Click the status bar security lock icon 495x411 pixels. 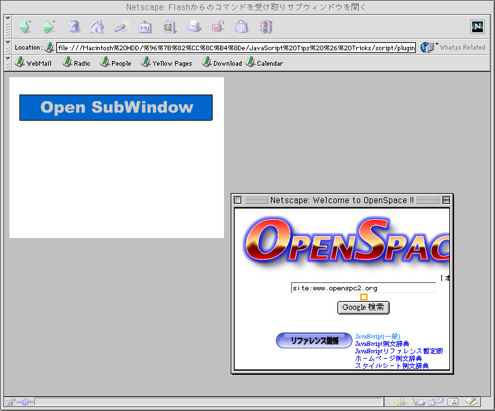coord(10,402)
